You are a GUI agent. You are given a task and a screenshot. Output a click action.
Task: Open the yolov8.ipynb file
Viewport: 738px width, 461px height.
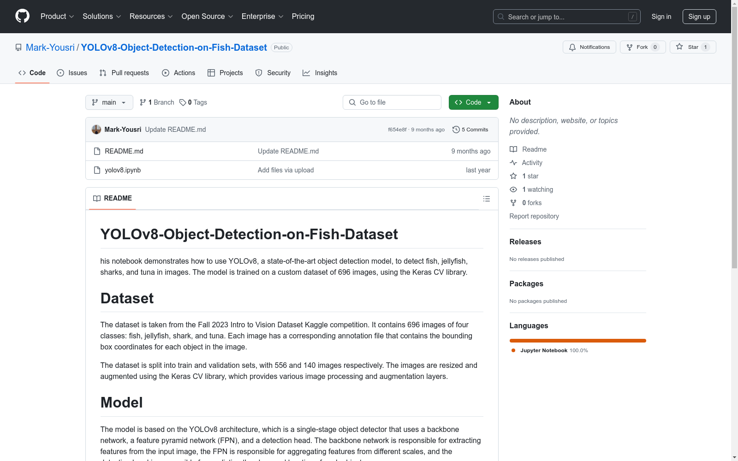point(123,170)
